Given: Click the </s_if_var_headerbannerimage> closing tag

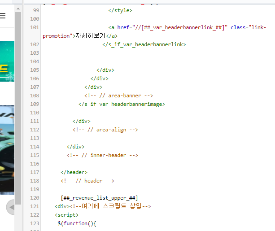Looking at the screenshot, I should pos(122,104).
